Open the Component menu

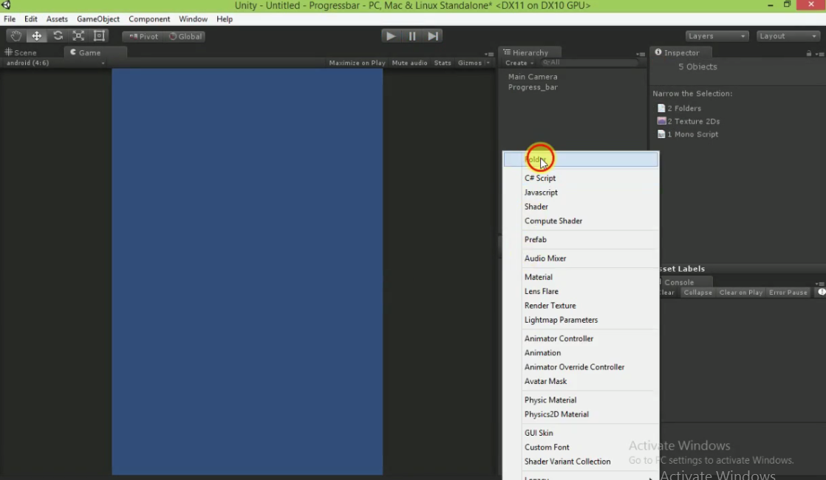[149, 19]
